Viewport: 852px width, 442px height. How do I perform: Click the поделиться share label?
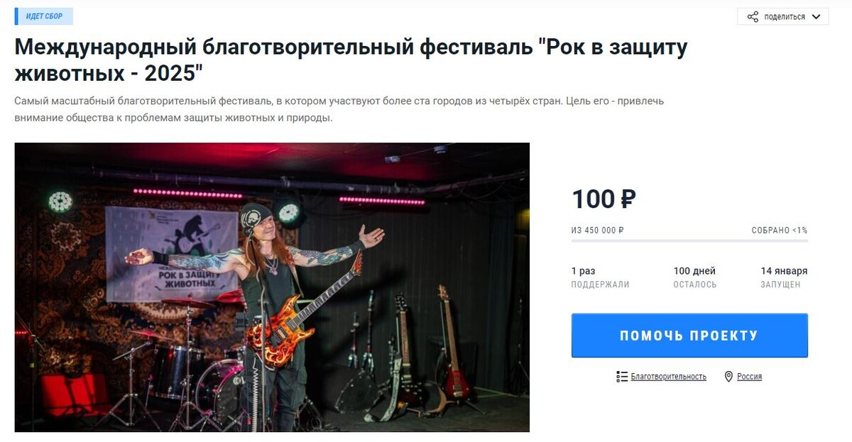(785, 16)
